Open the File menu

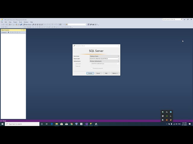click(2, 22)
